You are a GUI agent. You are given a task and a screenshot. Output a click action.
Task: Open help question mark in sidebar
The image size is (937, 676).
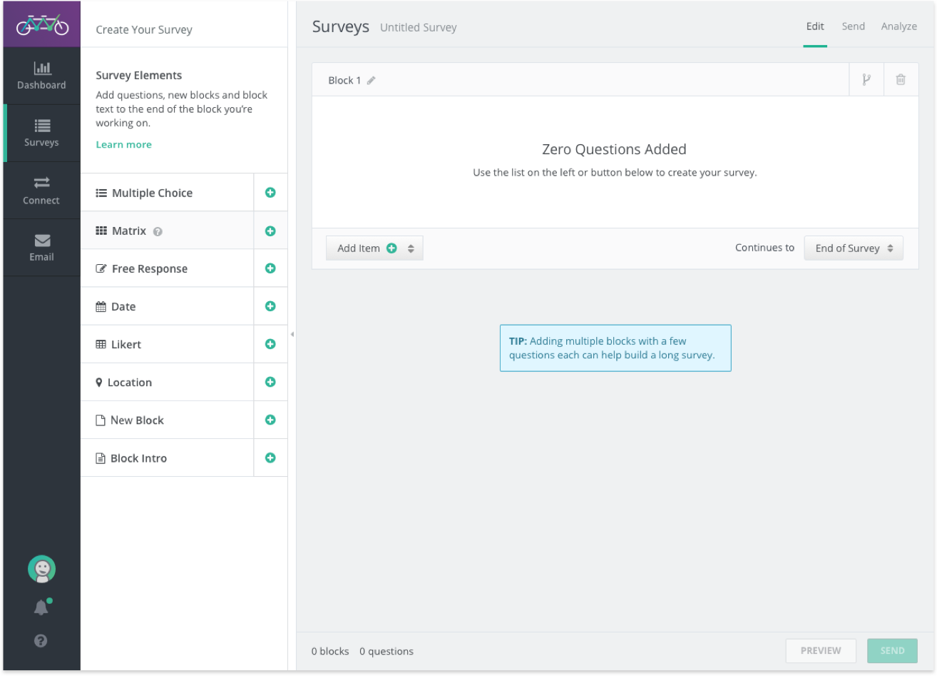point(41,641)
